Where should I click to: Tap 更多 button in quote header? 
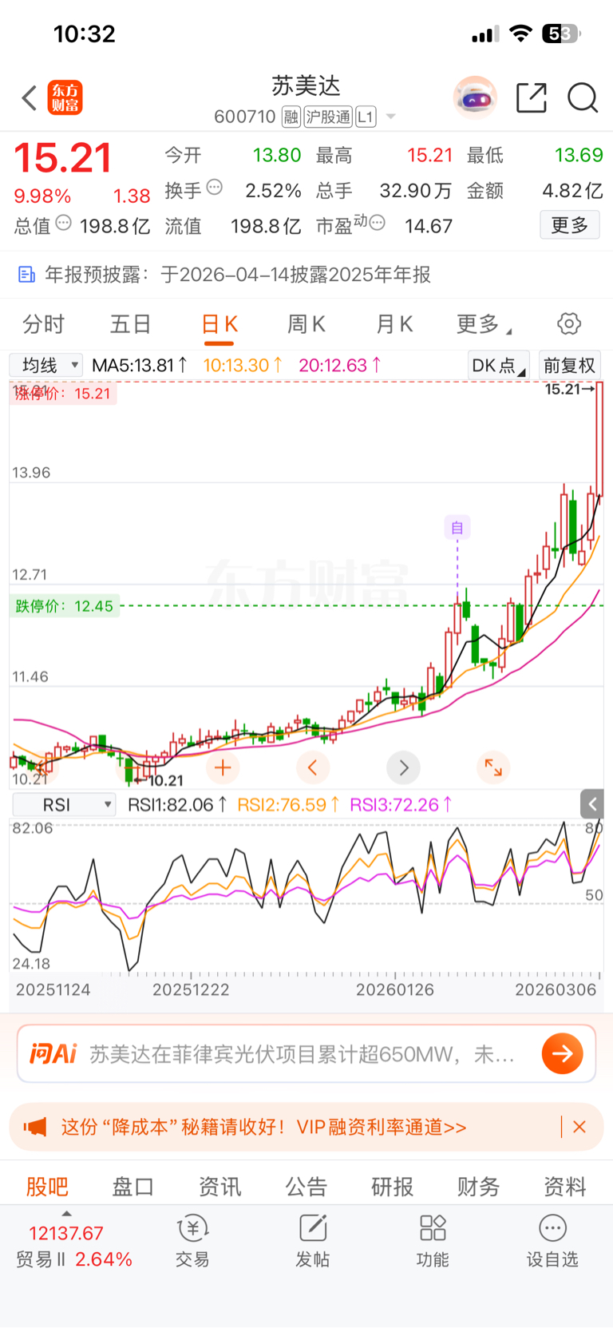(x=570, y=225)
